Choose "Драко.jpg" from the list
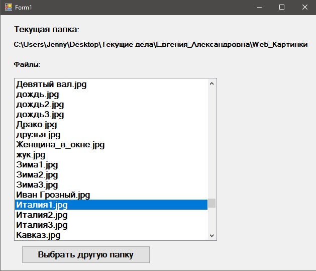The image size is (316, 271). [x=37, y=125]
